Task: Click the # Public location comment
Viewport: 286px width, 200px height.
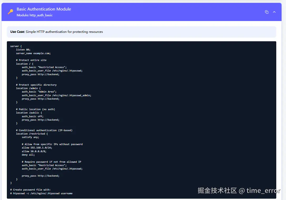Action: tap(36, 109)
